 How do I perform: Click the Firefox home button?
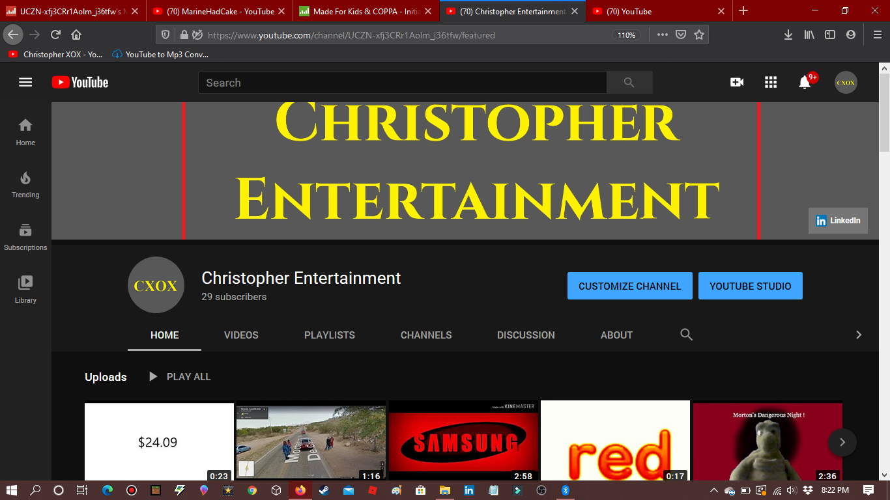click(76, 35)
